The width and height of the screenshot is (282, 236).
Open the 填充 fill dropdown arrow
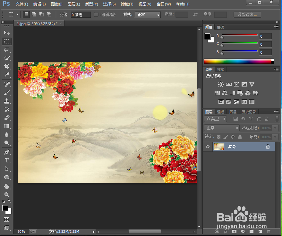[x=275, y=137]
